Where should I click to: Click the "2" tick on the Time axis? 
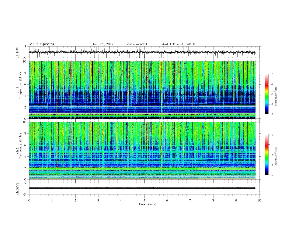pyautogui.click(x=75, y=200)
